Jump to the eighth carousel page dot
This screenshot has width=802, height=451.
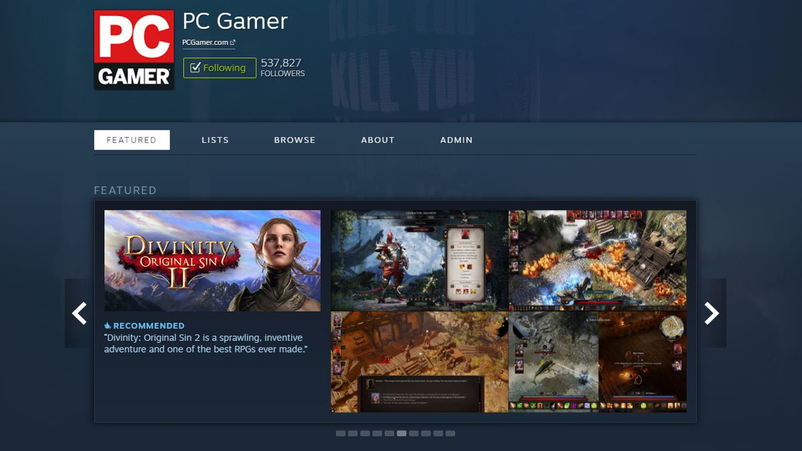426,434
